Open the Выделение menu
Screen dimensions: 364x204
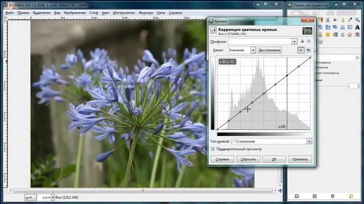click(x=42, y=12)
